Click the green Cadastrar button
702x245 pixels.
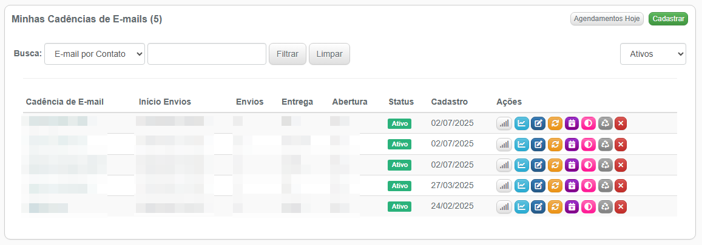(x=668, y=19)
